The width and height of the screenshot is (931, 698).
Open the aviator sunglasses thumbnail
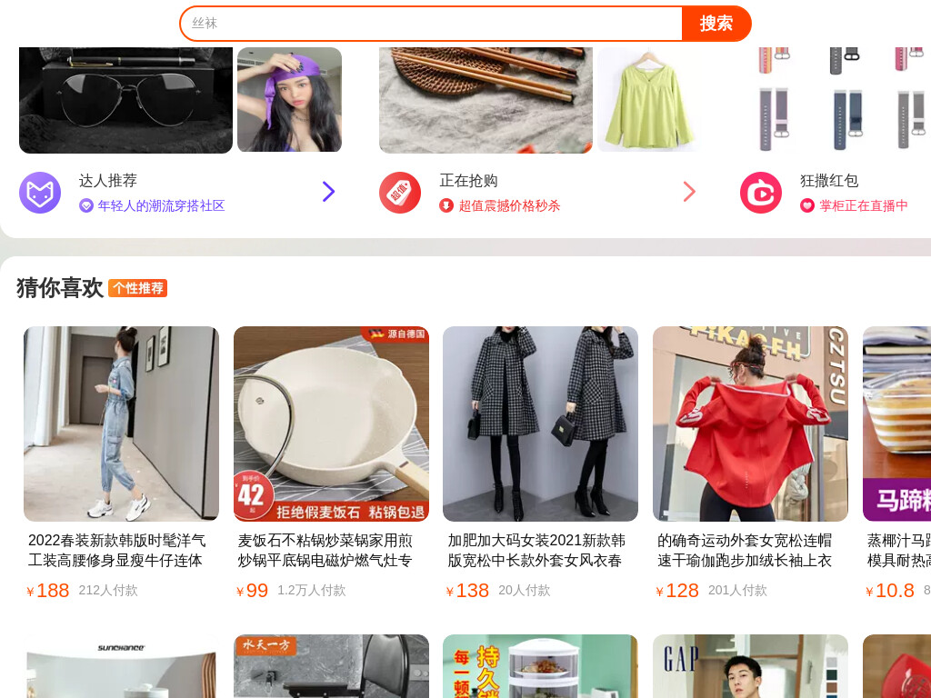click(125, 100)
